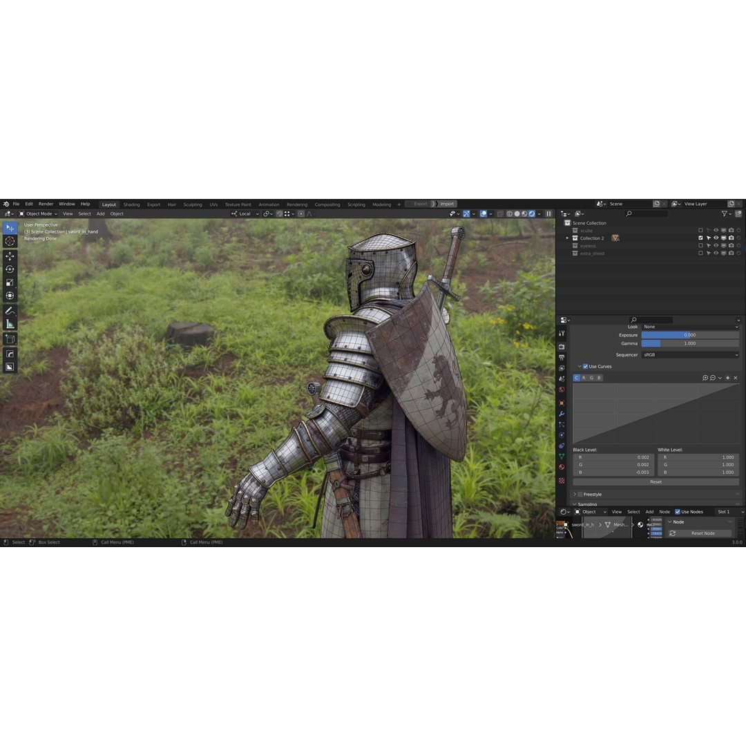Toggle the Use Nodes checkbox
The height and width of the screenshot is (746, 746).
pyautogui.click(x=678, y=512)
